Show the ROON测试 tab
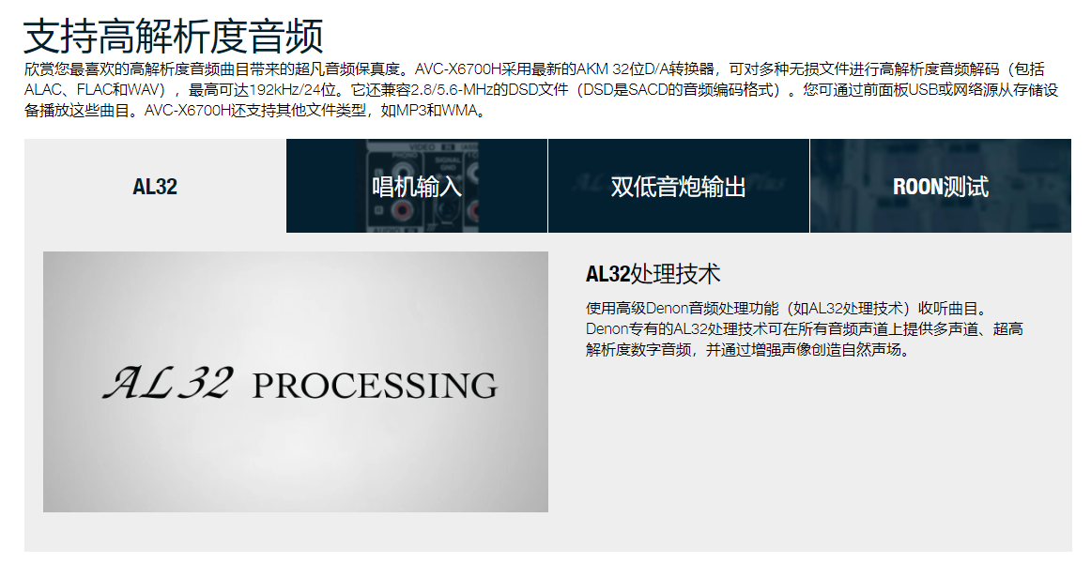This screenshot has width=1091, height=563. click(x=941, y=186)
